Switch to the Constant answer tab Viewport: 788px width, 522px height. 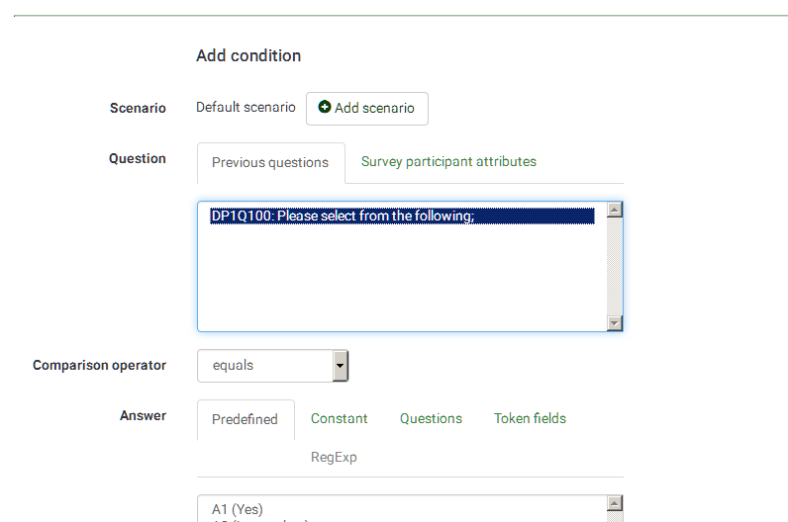pos(339,419)
